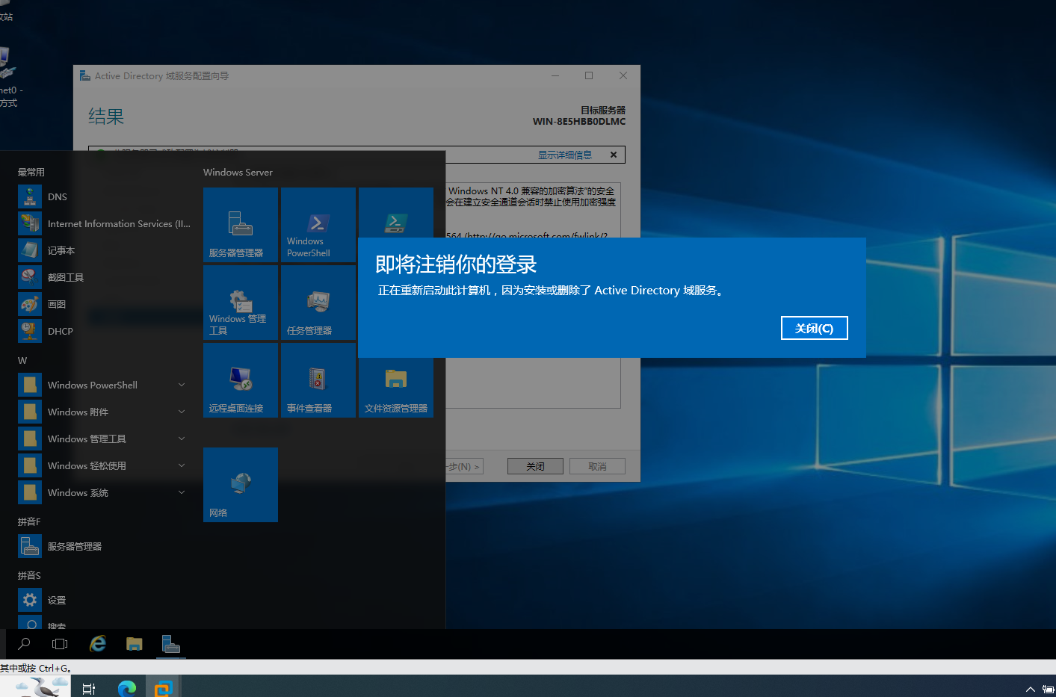1056x697 pixels.
Task: Click the 服务器管理器 tile
Action: 241,225
